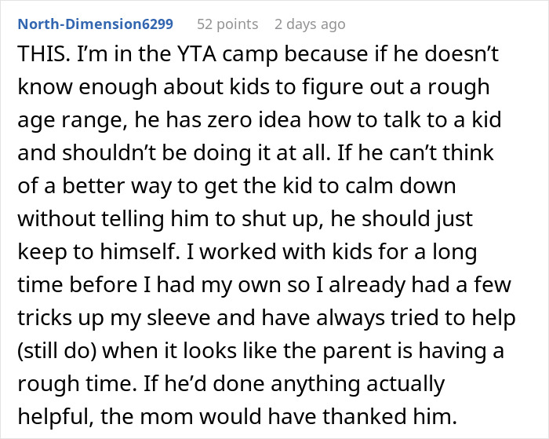Click the "2 days ago" timestamp
The width and height of the screenshot is (549, 439).
(x=310, y=24)
